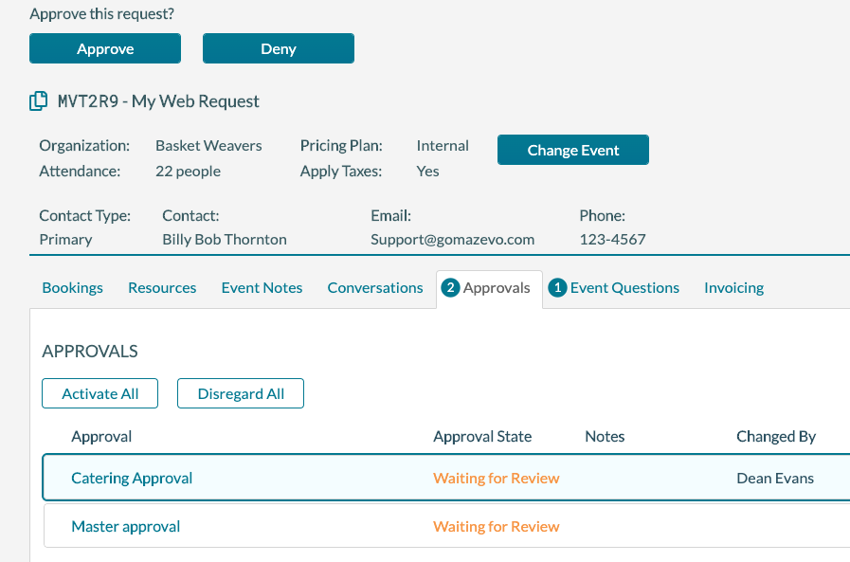The height and width of the screenshot is (562, 850).
Task: Click the badge showing 2 on Approvals tab
Action: point(450,287)
